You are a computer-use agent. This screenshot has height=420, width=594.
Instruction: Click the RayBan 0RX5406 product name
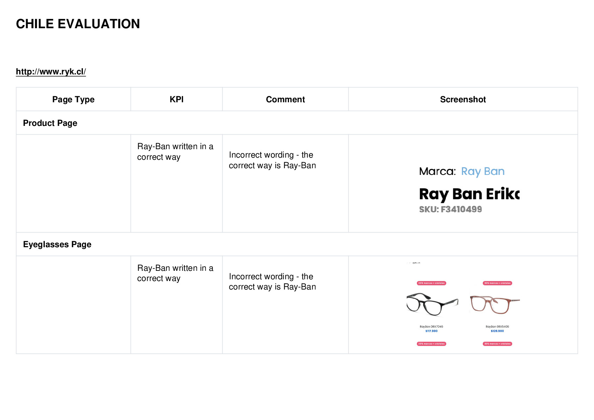(x=497, y=327)
